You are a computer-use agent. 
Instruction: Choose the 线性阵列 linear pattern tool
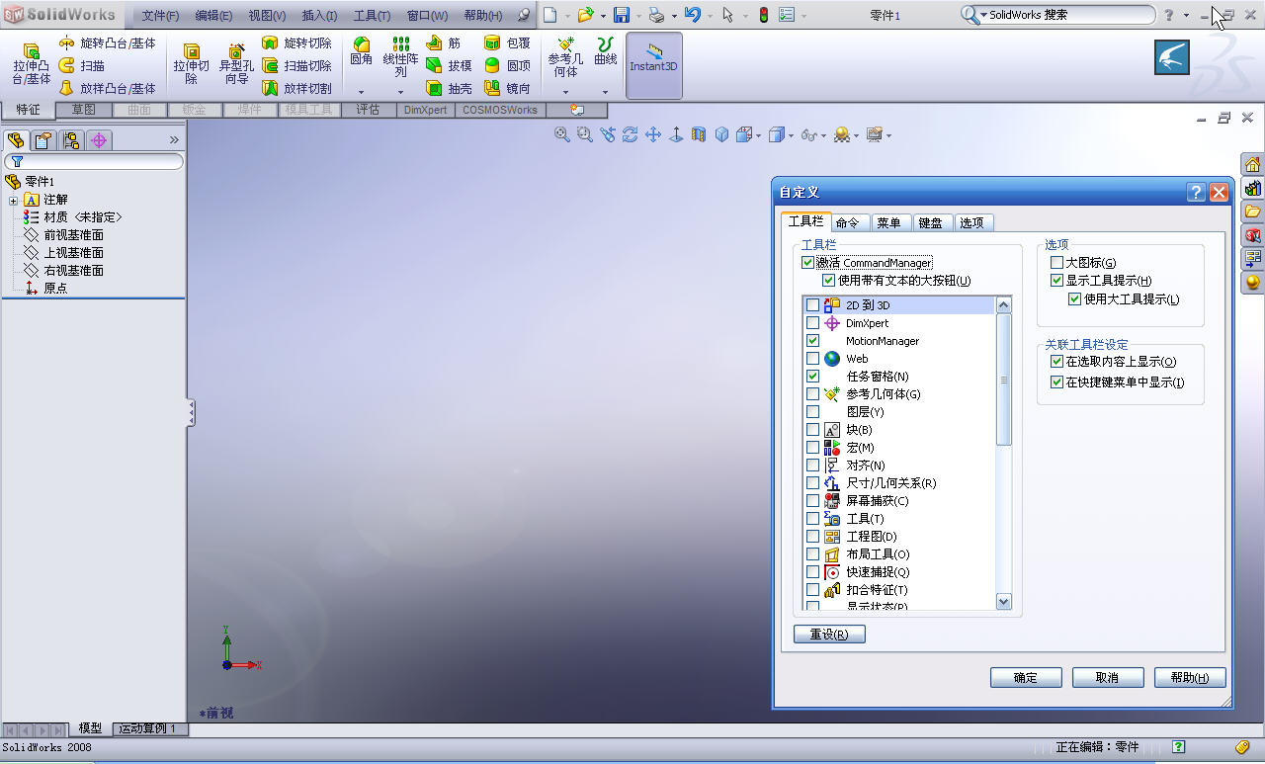(x=400, y=58)
